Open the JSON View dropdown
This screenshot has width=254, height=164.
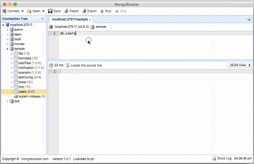pos(239,65)
